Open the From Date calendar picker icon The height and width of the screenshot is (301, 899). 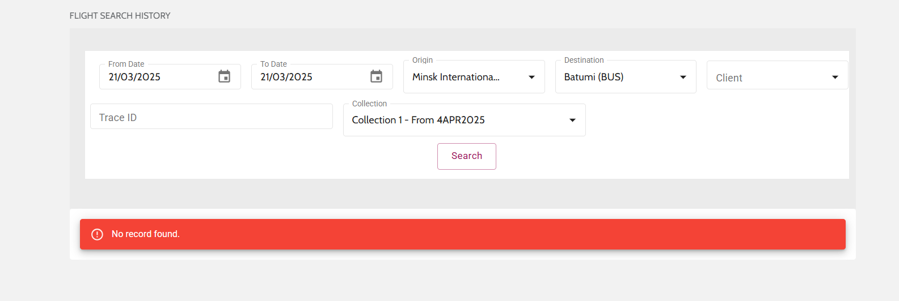point(225,76)
